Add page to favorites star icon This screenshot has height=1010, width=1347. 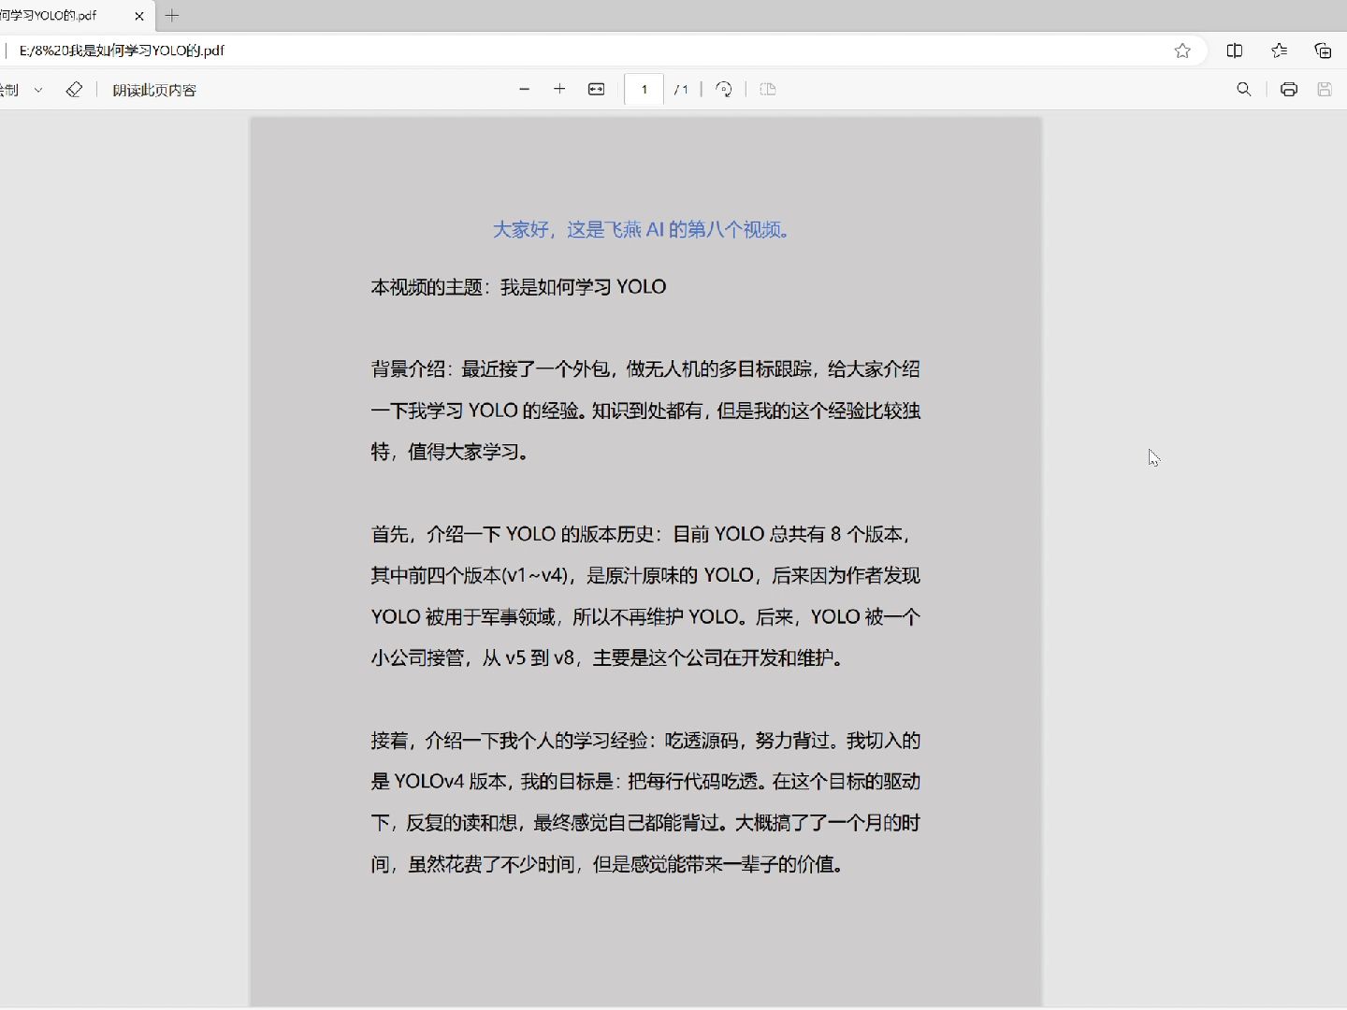(1182, 50)
